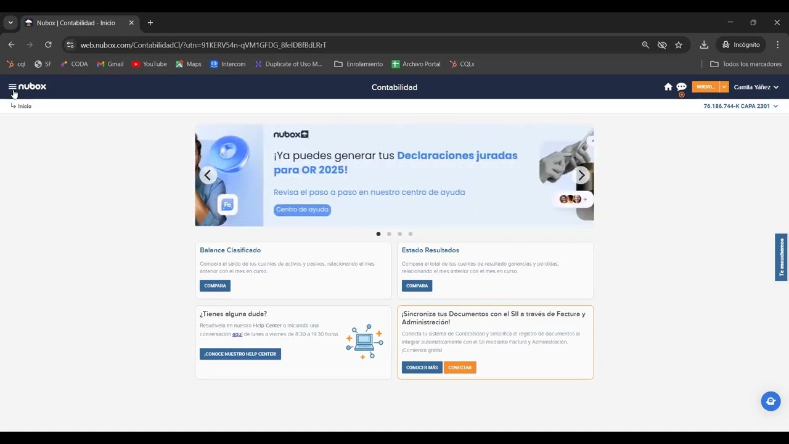Click COMPARA under Balance Clasificado
789x444 pixels.
(x=215, y=286)
